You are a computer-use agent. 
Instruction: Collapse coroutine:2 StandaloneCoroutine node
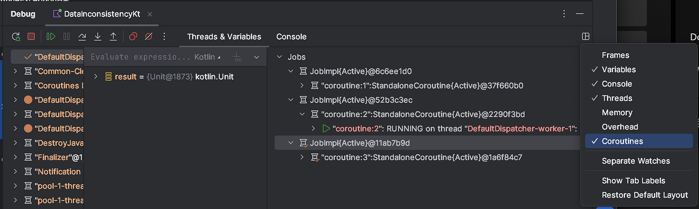[x=302, y=115]
